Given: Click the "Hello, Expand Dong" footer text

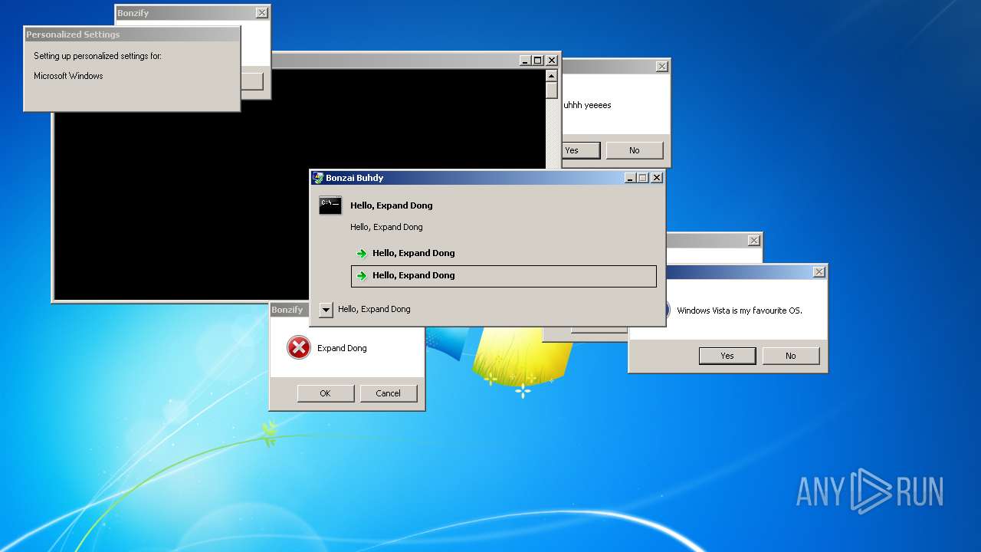Looking at the screenshot, I should (x=374, y=309).
